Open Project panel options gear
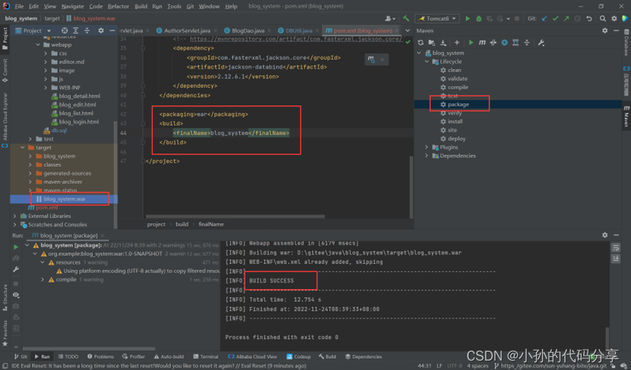 pyautogui.click(x=101, y=30)
